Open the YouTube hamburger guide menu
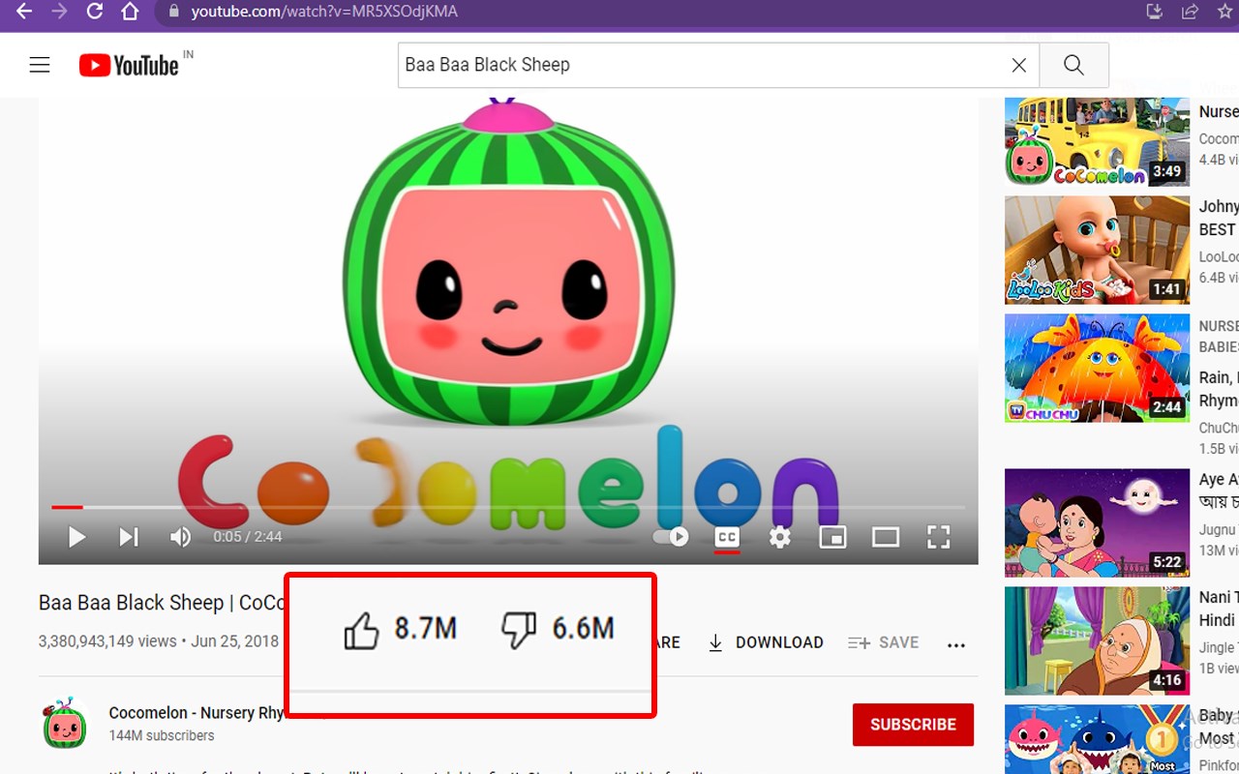Viewport: 1239px width, 774px height. (x=40, y=65)
